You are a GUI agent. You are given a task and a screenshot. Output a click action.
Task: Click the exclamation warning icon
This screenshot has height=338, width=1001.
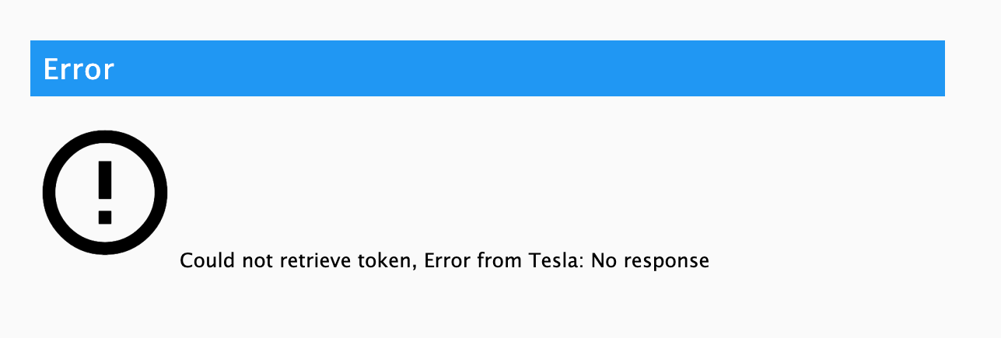tap(105, 192)
